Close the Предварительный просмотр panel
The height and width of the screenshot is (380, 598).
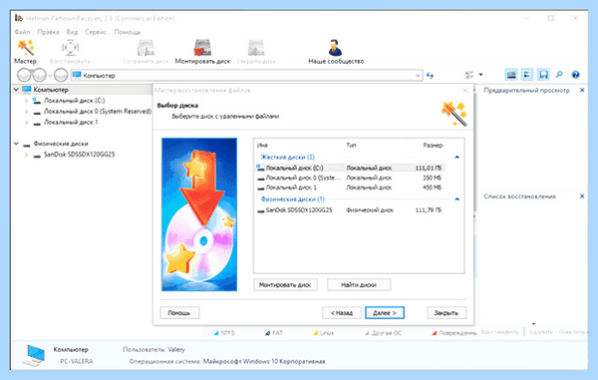[x=582, y=90]
